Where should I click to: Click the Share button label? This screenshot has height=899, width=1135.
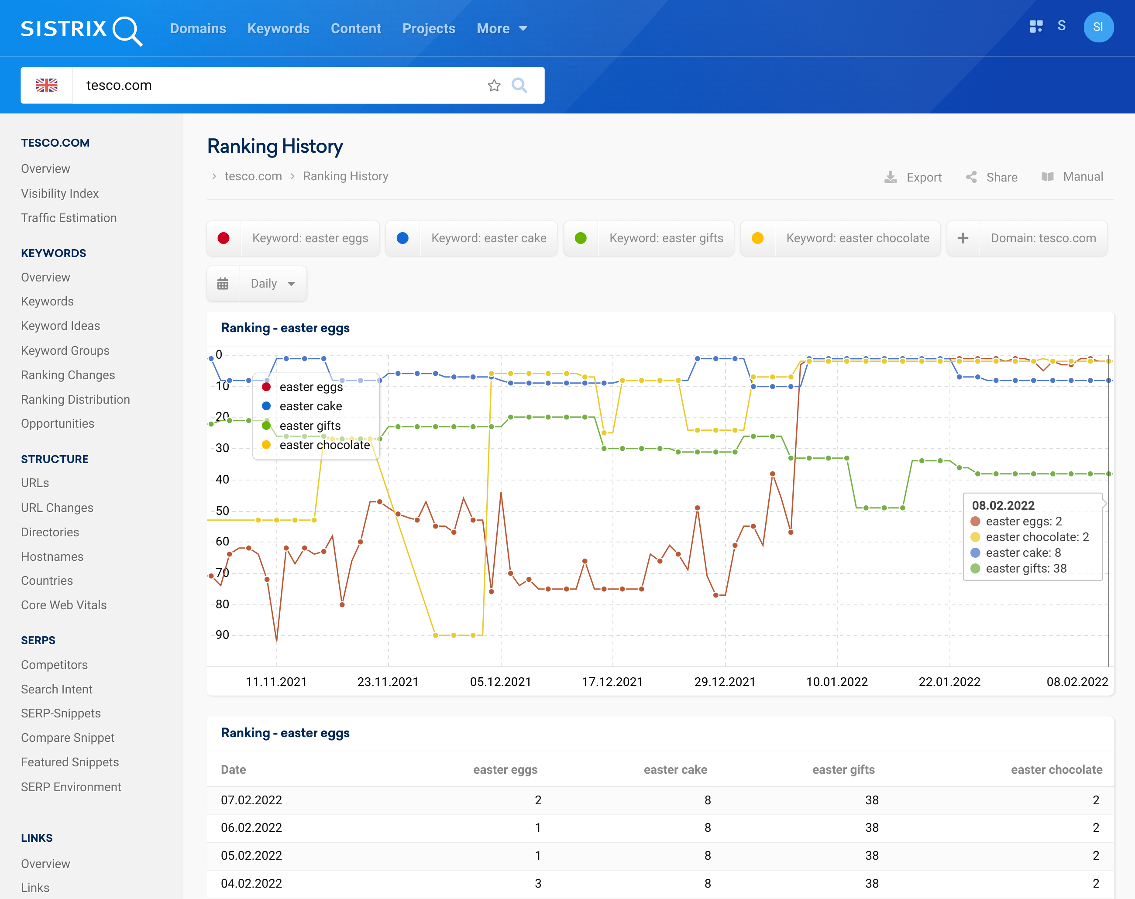[1002, 177]
